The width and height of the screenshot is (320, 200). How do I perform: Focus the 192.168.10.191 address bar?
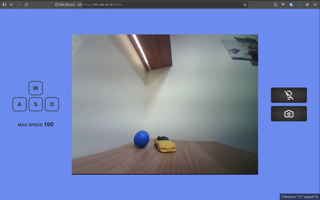(x=161, y=4)
